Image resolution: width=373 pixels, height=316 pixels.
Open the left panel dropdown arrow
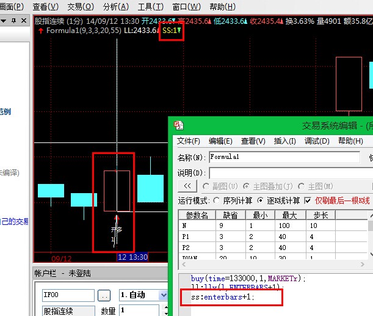click(3, 21)
